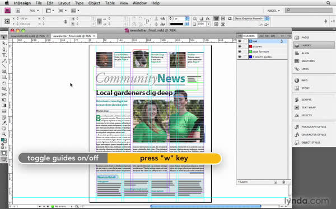Click the red color swatch of pictures layer

250,46
